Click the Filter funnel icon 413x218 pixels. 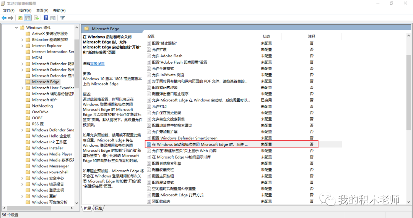point(62,18)
